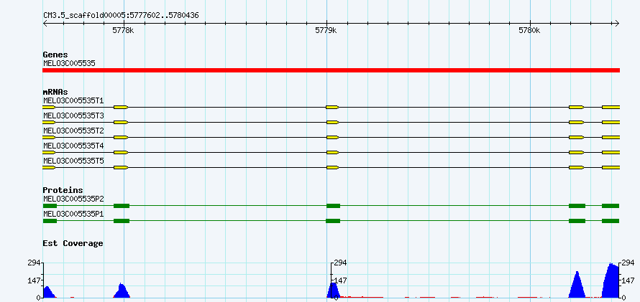Click the blue coverage peak near 5779k

click(x=334, y=291)
